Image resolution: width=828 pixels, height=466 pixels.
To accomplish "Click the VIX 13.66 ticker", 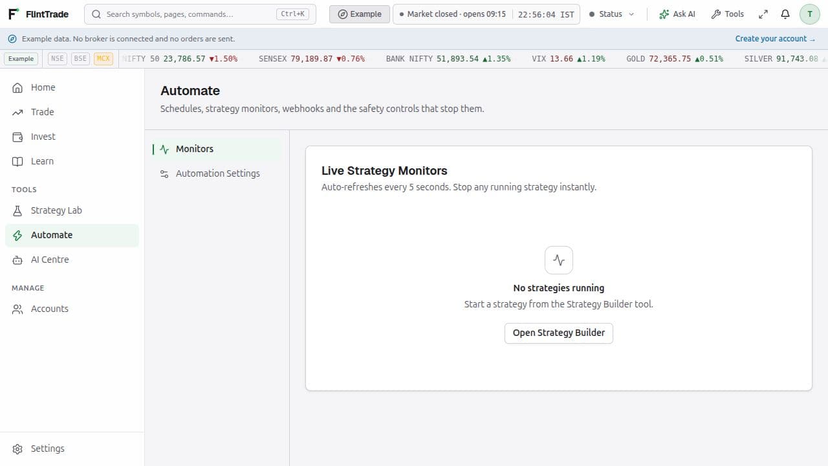I will coord(569,59).
